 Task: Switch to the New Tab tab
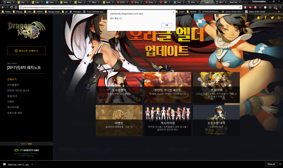(235, 2)
